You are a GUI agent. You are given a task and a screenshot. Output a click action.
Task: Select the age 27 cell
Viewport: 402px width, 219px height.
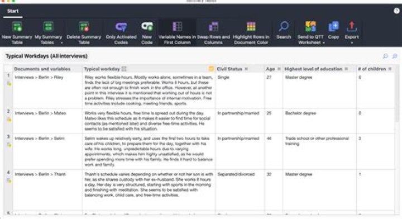274,90
